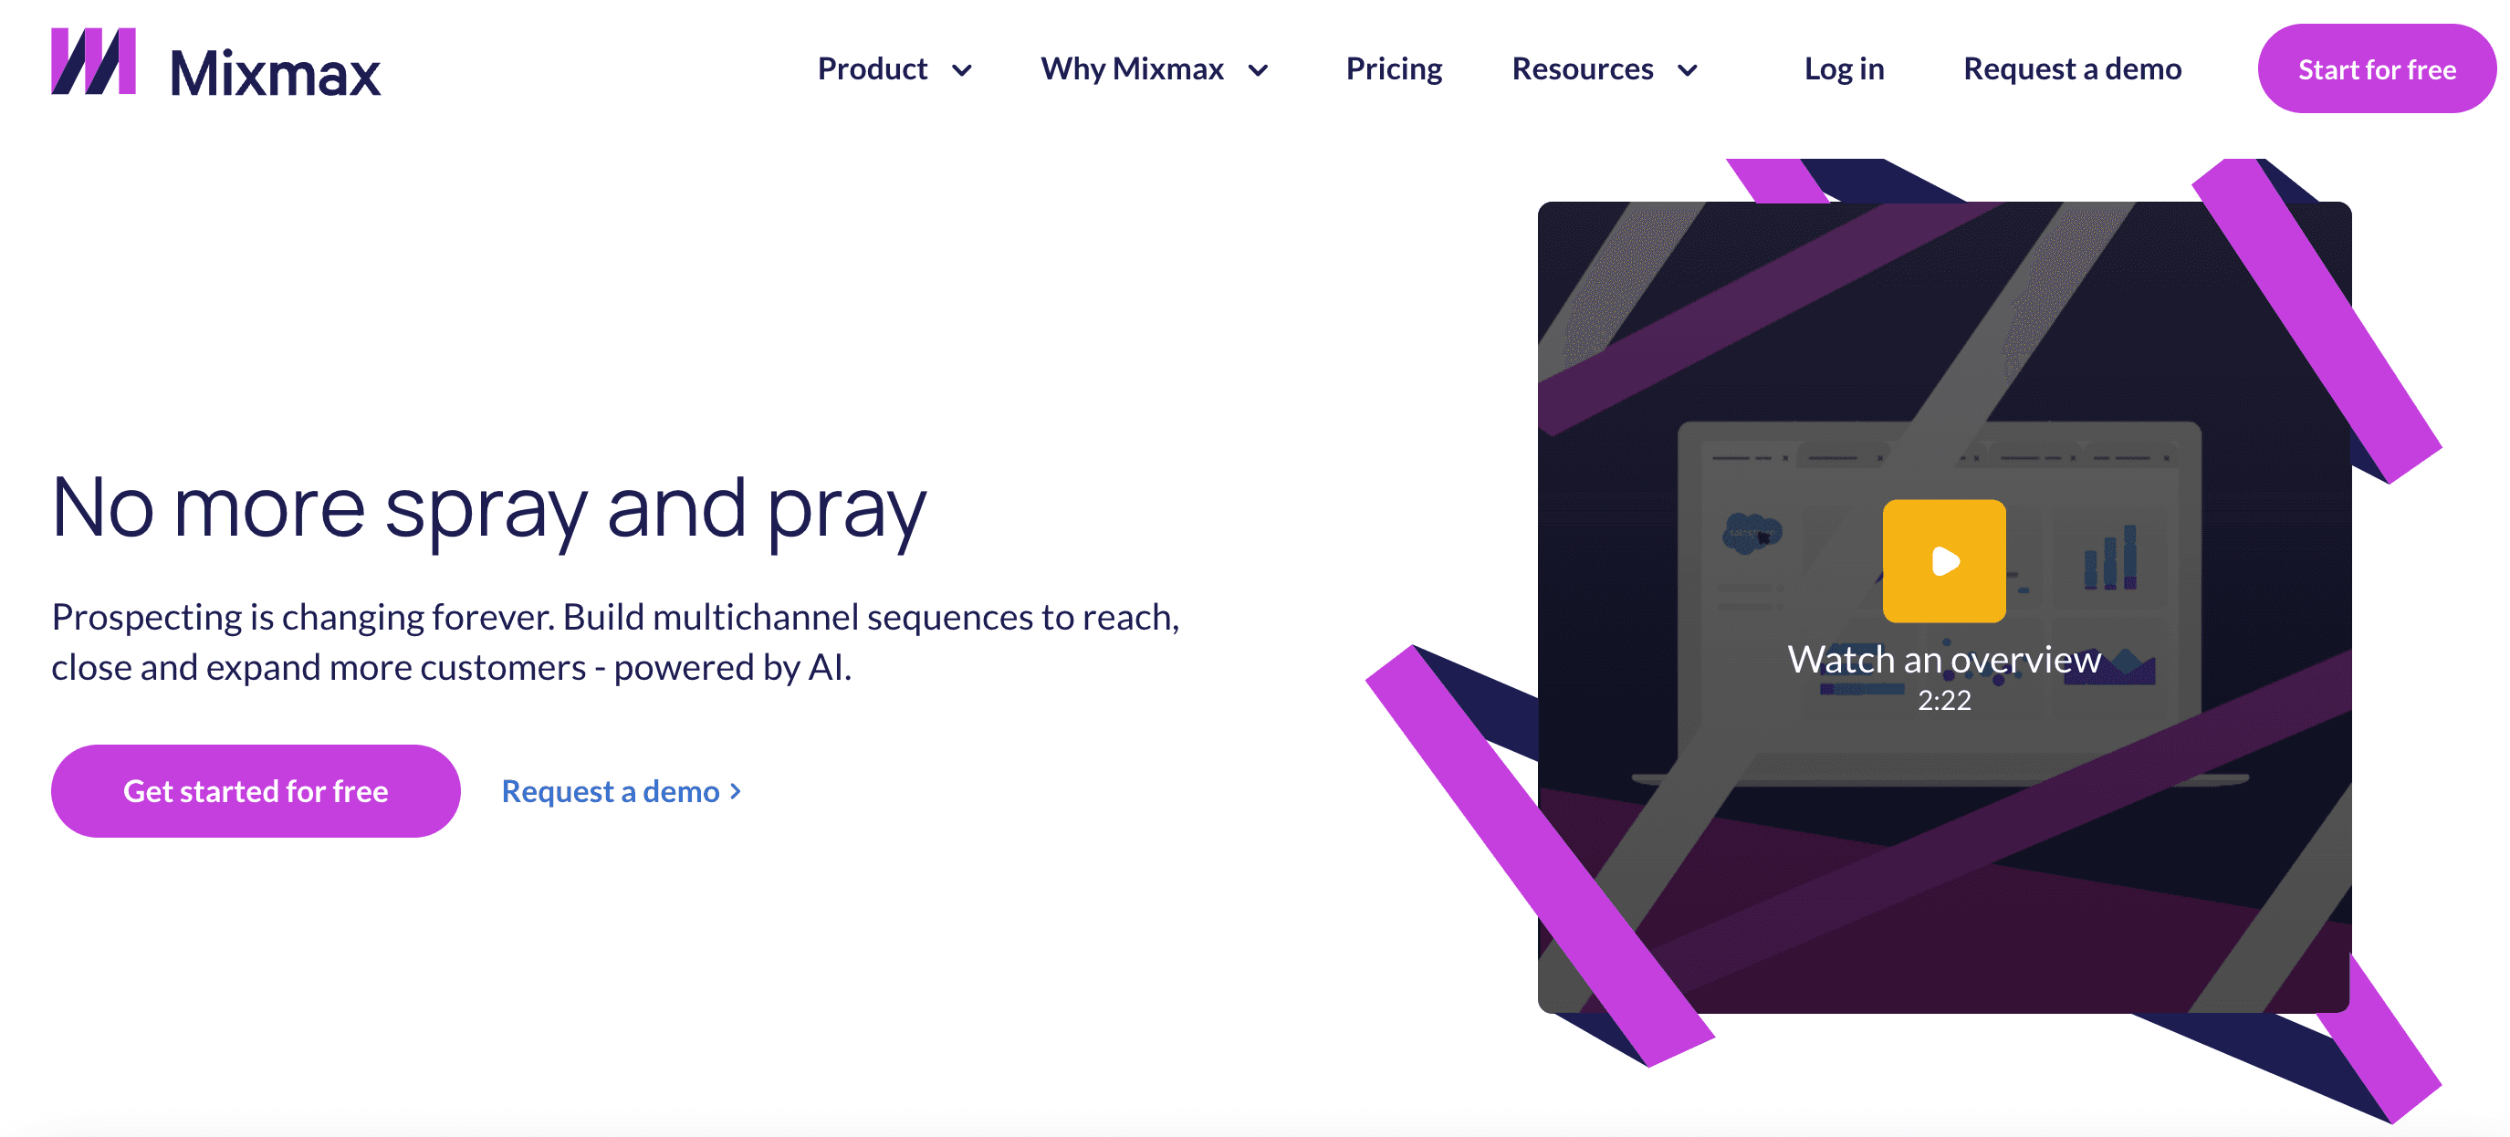Click arrow icon beside Request a demo
The image size is (2510, 1137).
tap(736, 790)
